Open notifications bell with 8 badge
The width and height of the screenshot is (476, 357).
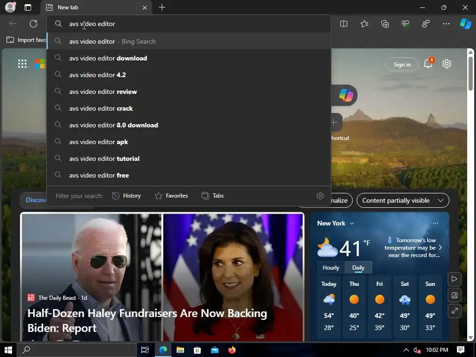[428, 63]
